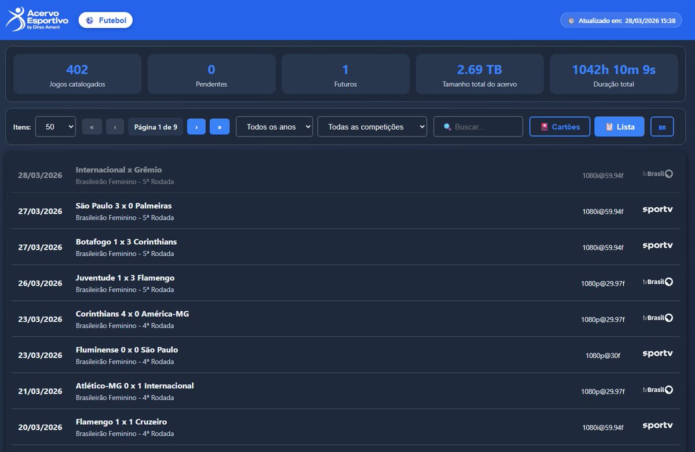This screenshot has height=452, width=695.
Task: Click the clock icon next to Atualizado em
Action: coord(572,20)
